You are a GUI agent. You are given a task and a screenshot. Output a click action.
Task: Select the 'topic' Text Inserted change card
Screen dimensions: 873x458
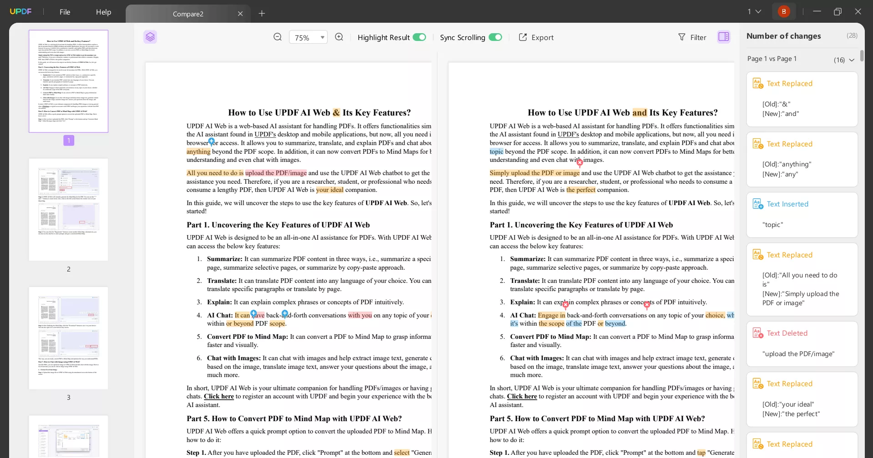(x=802, y=215)
